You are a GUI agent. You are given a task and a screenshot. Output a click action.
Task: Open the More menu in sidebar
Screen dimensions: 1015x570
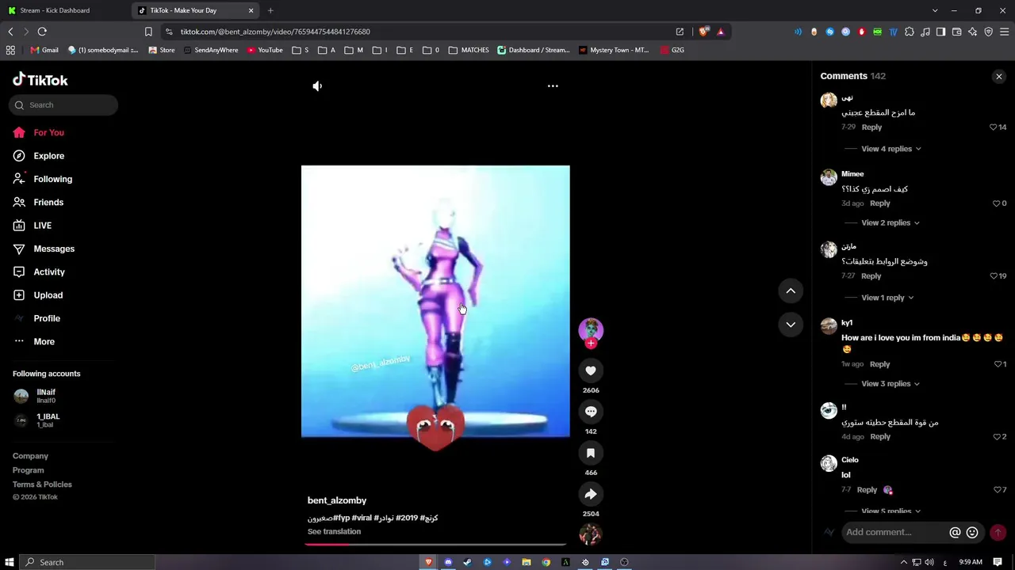44,341
